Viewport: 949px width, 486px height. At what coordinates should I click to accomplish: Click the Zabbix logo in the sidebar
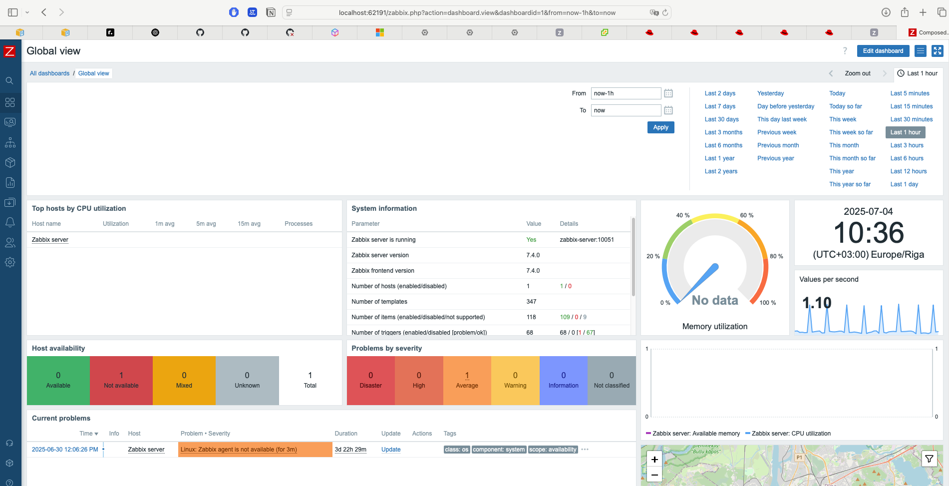point(9,51)
